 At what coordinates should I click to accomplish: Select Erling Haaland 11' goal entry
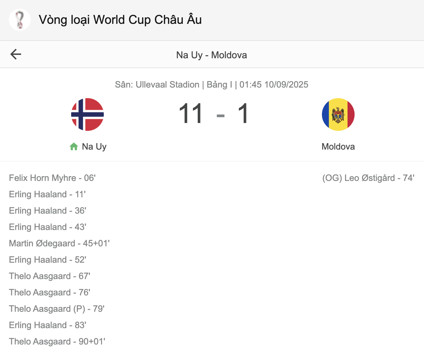click(x=47, y=194)
